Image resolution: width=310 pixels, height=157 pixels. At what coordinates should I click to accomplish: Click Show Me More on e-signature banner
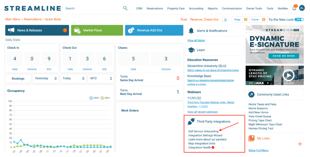tap(284, 56)
